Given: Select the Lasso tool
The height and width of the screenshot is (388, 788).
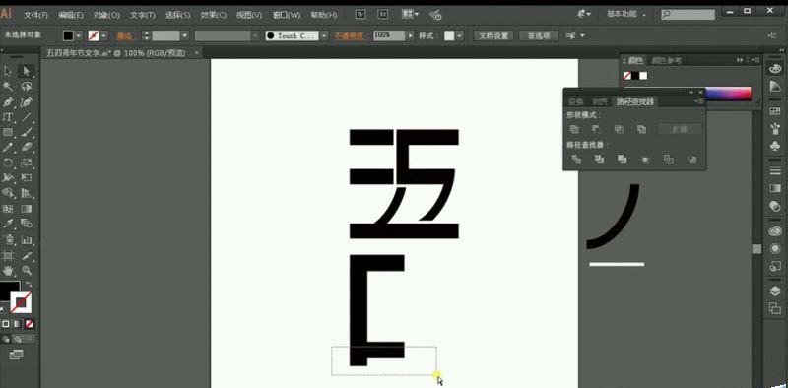Looking at the screenshot, I should coord(27,87).
